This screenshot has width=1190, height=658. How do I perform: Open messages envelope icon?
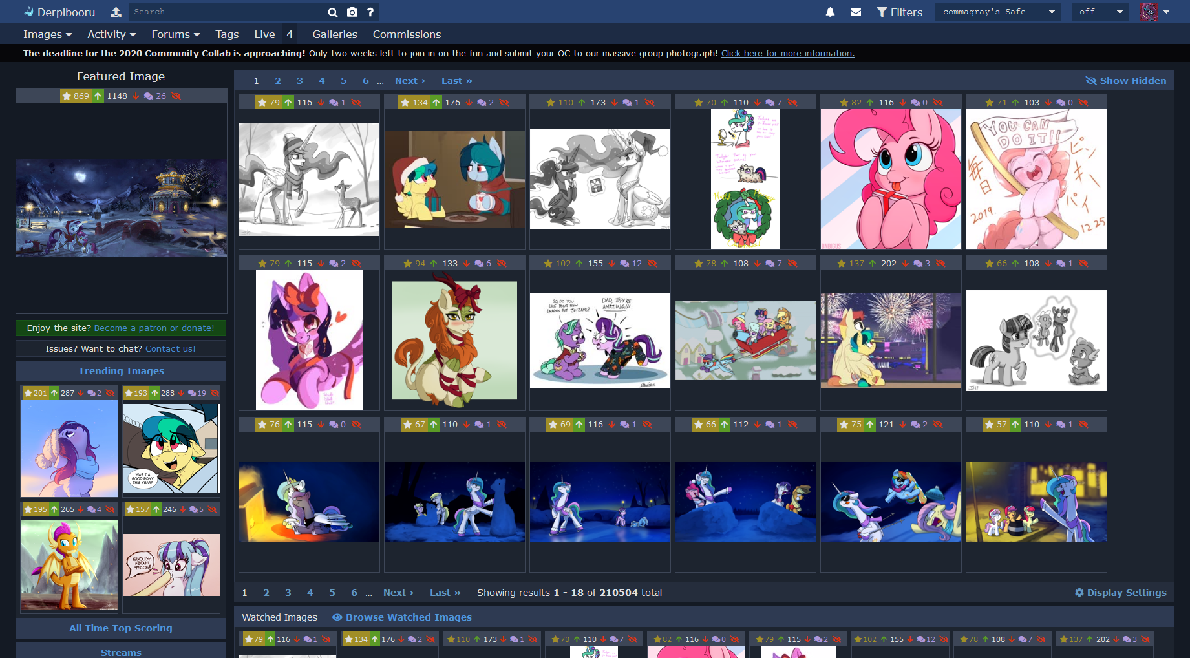pos(855,12)
